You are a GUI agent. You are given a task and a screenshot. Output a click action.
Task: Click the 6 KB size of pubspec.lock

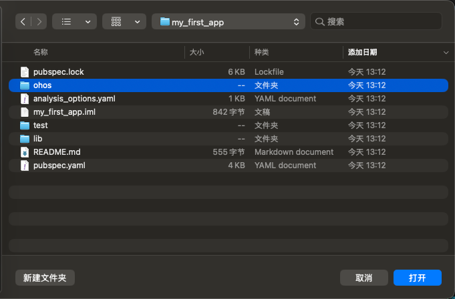[237, 72]
